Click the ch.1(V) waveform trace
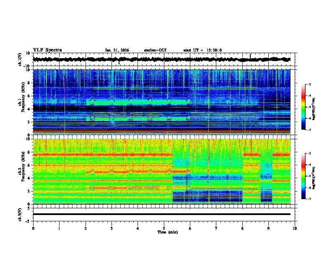Viewport: 332px width, 256px height. (161, 59)
